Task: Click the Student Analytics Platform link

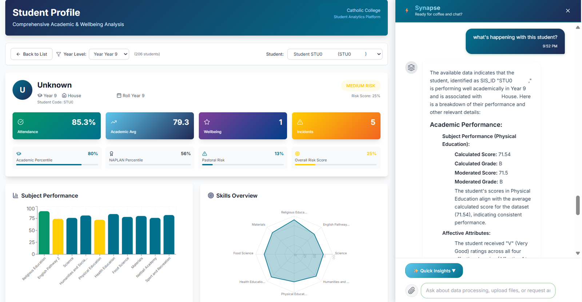Action: click(357, 17)
